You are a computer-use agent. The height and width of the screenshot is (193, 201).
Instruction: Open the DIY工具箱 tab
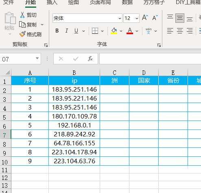pos(188,2)
